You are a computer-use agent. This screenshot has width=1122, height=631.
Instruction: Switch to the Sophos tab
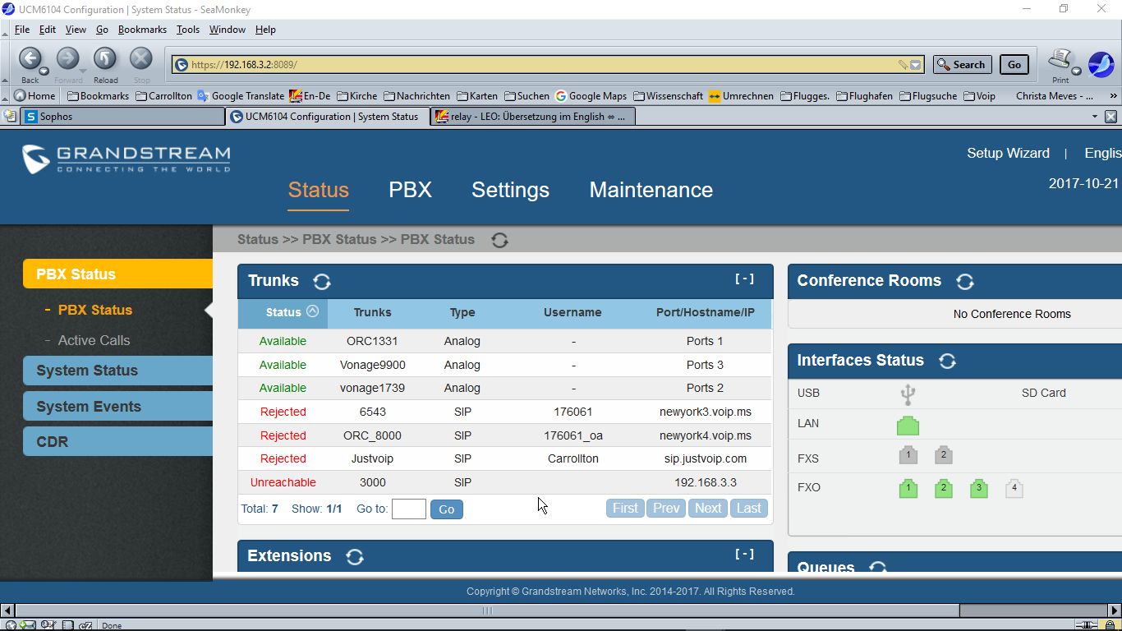click(122, 117)
